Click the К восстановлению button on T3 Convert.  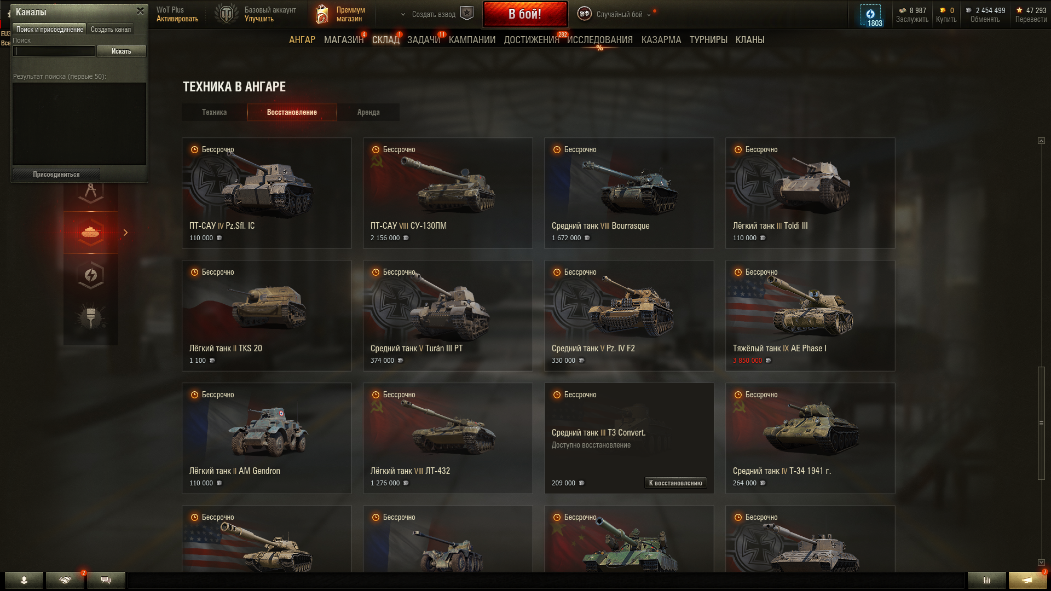tap(675, 483)
